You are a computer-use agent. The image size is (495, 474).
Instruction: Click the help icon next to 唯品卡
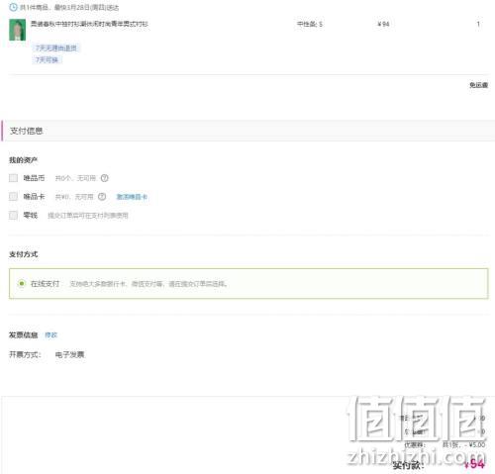pyautogui.click(x=102, y=197)
